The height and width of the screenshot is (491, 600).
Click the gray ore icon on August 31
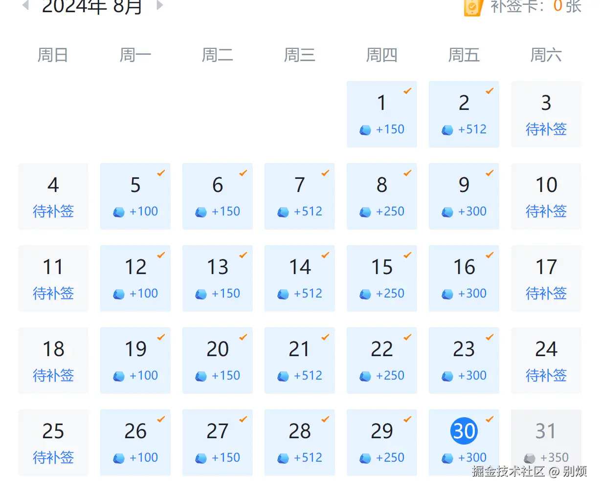(x=529, y=458)
